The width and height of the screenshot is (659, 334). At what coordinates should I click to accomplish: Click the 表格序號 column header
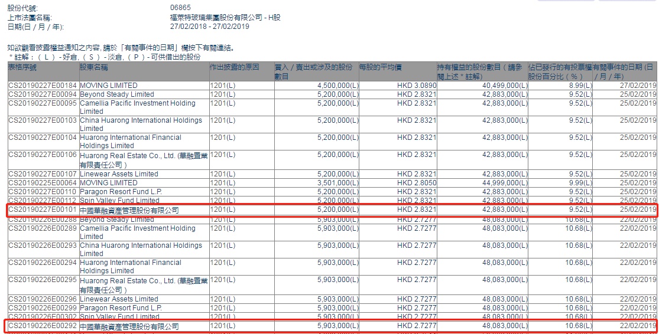click(x=22, y=68)
